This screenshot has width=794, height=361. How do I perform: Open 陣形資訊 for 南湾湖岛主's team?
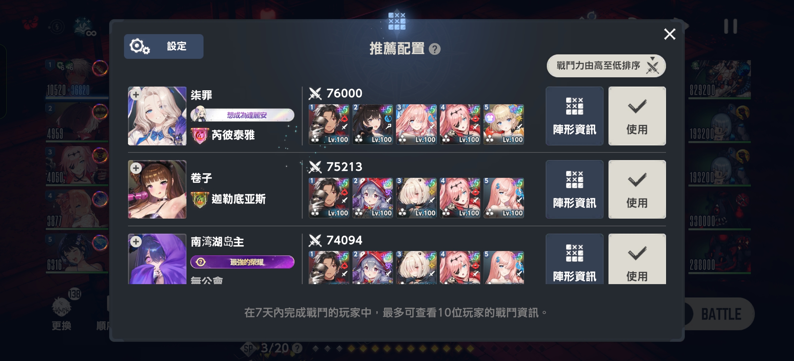(x=574, y=259)
